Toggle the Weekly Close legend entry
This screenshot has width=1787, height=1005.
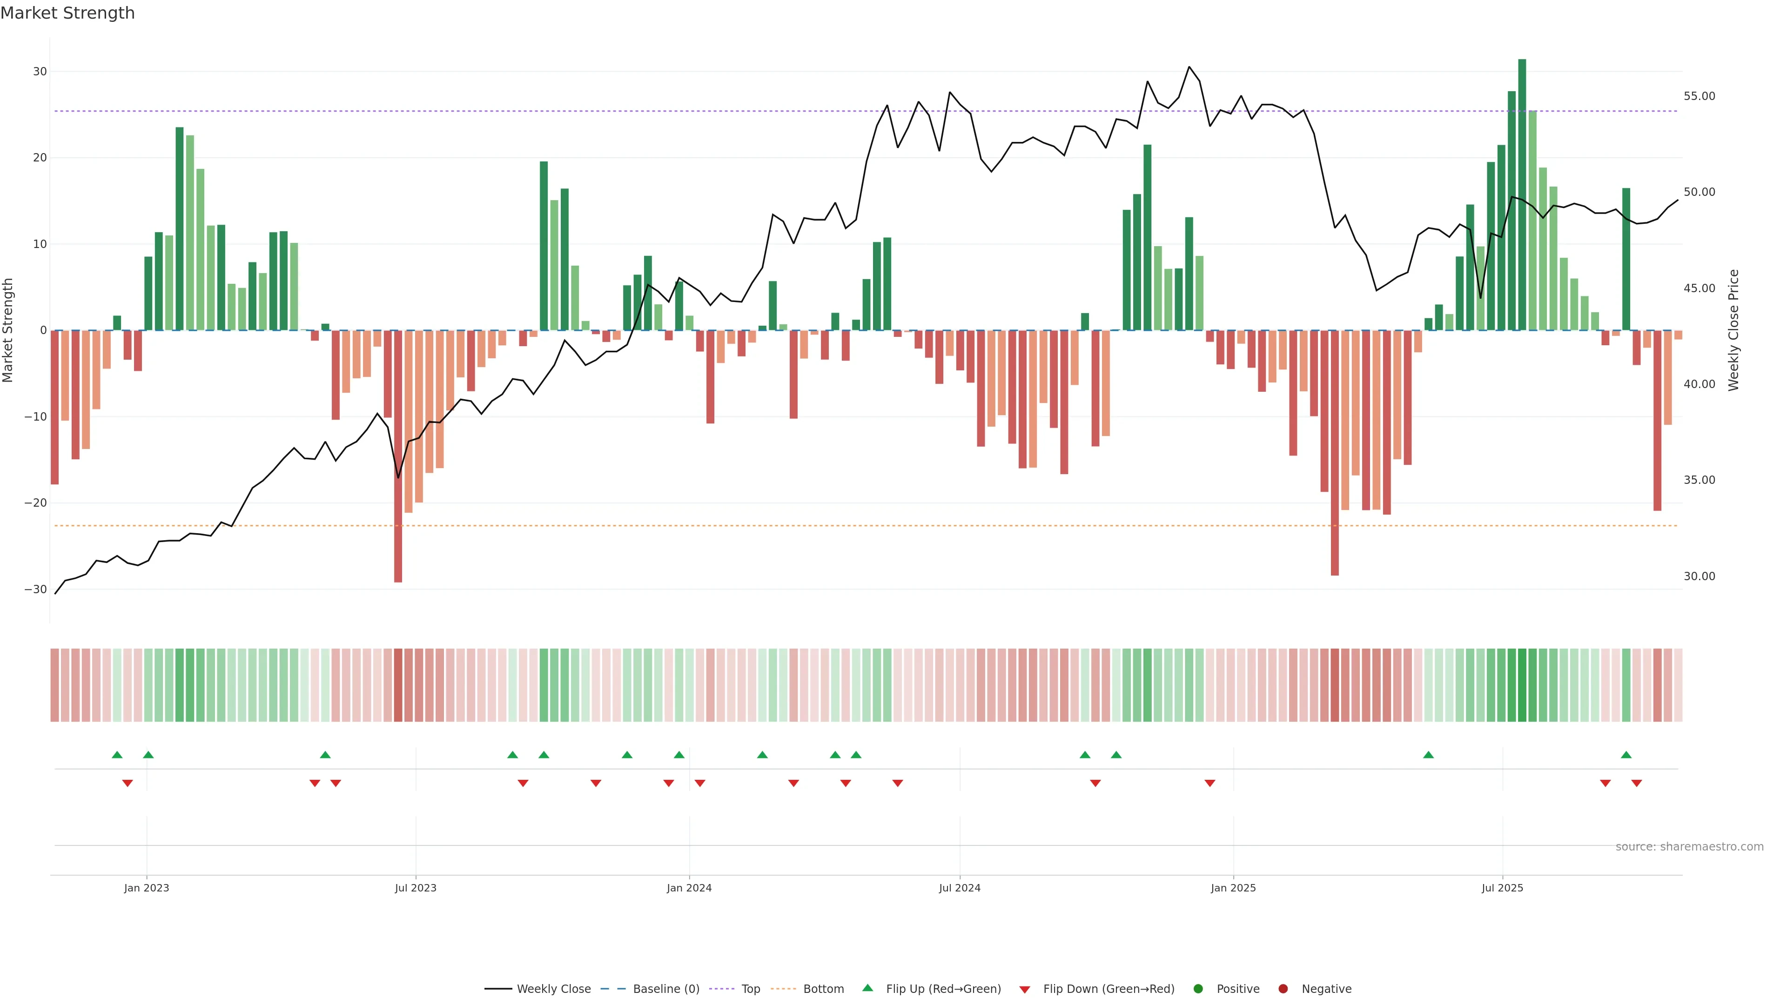(x=553, y=988)
